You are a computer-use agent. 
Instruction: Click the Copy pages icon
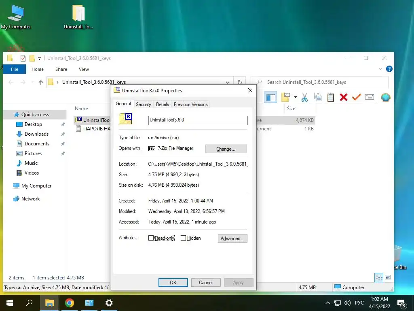(x=318, y=97)
